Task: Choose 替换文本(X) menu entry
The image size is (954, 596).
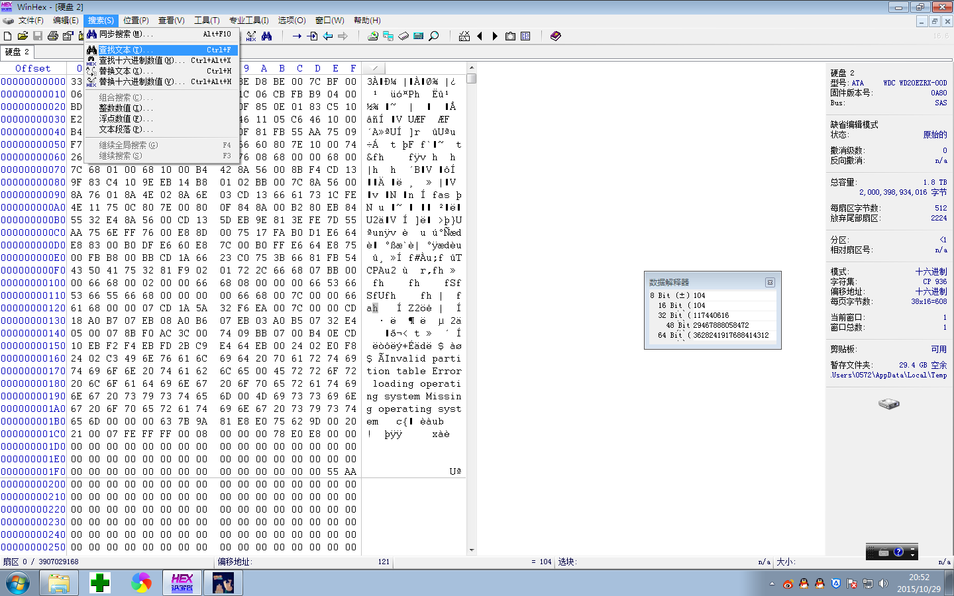Action: (162, 71)
